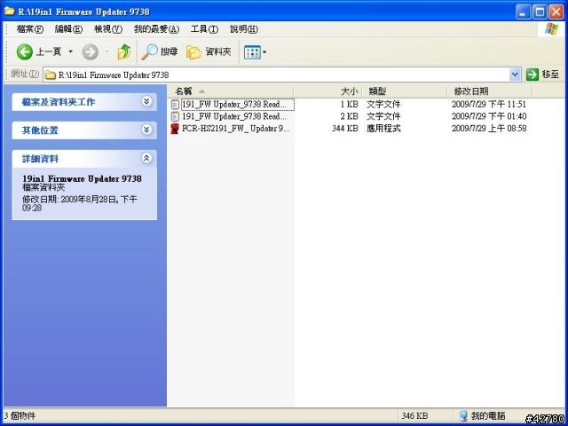Click the green Go (移至) button
The image size is (568, 426).
542,75
